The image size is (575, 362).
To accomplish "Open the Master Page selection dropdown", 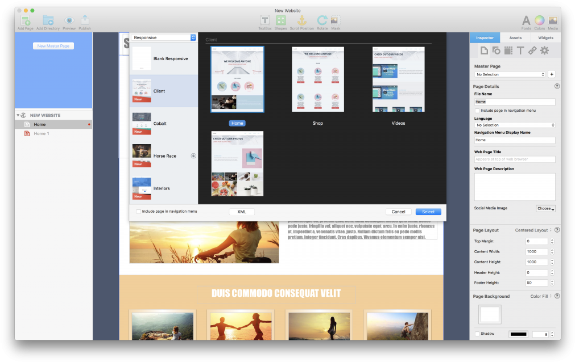I will coord(510,74).
